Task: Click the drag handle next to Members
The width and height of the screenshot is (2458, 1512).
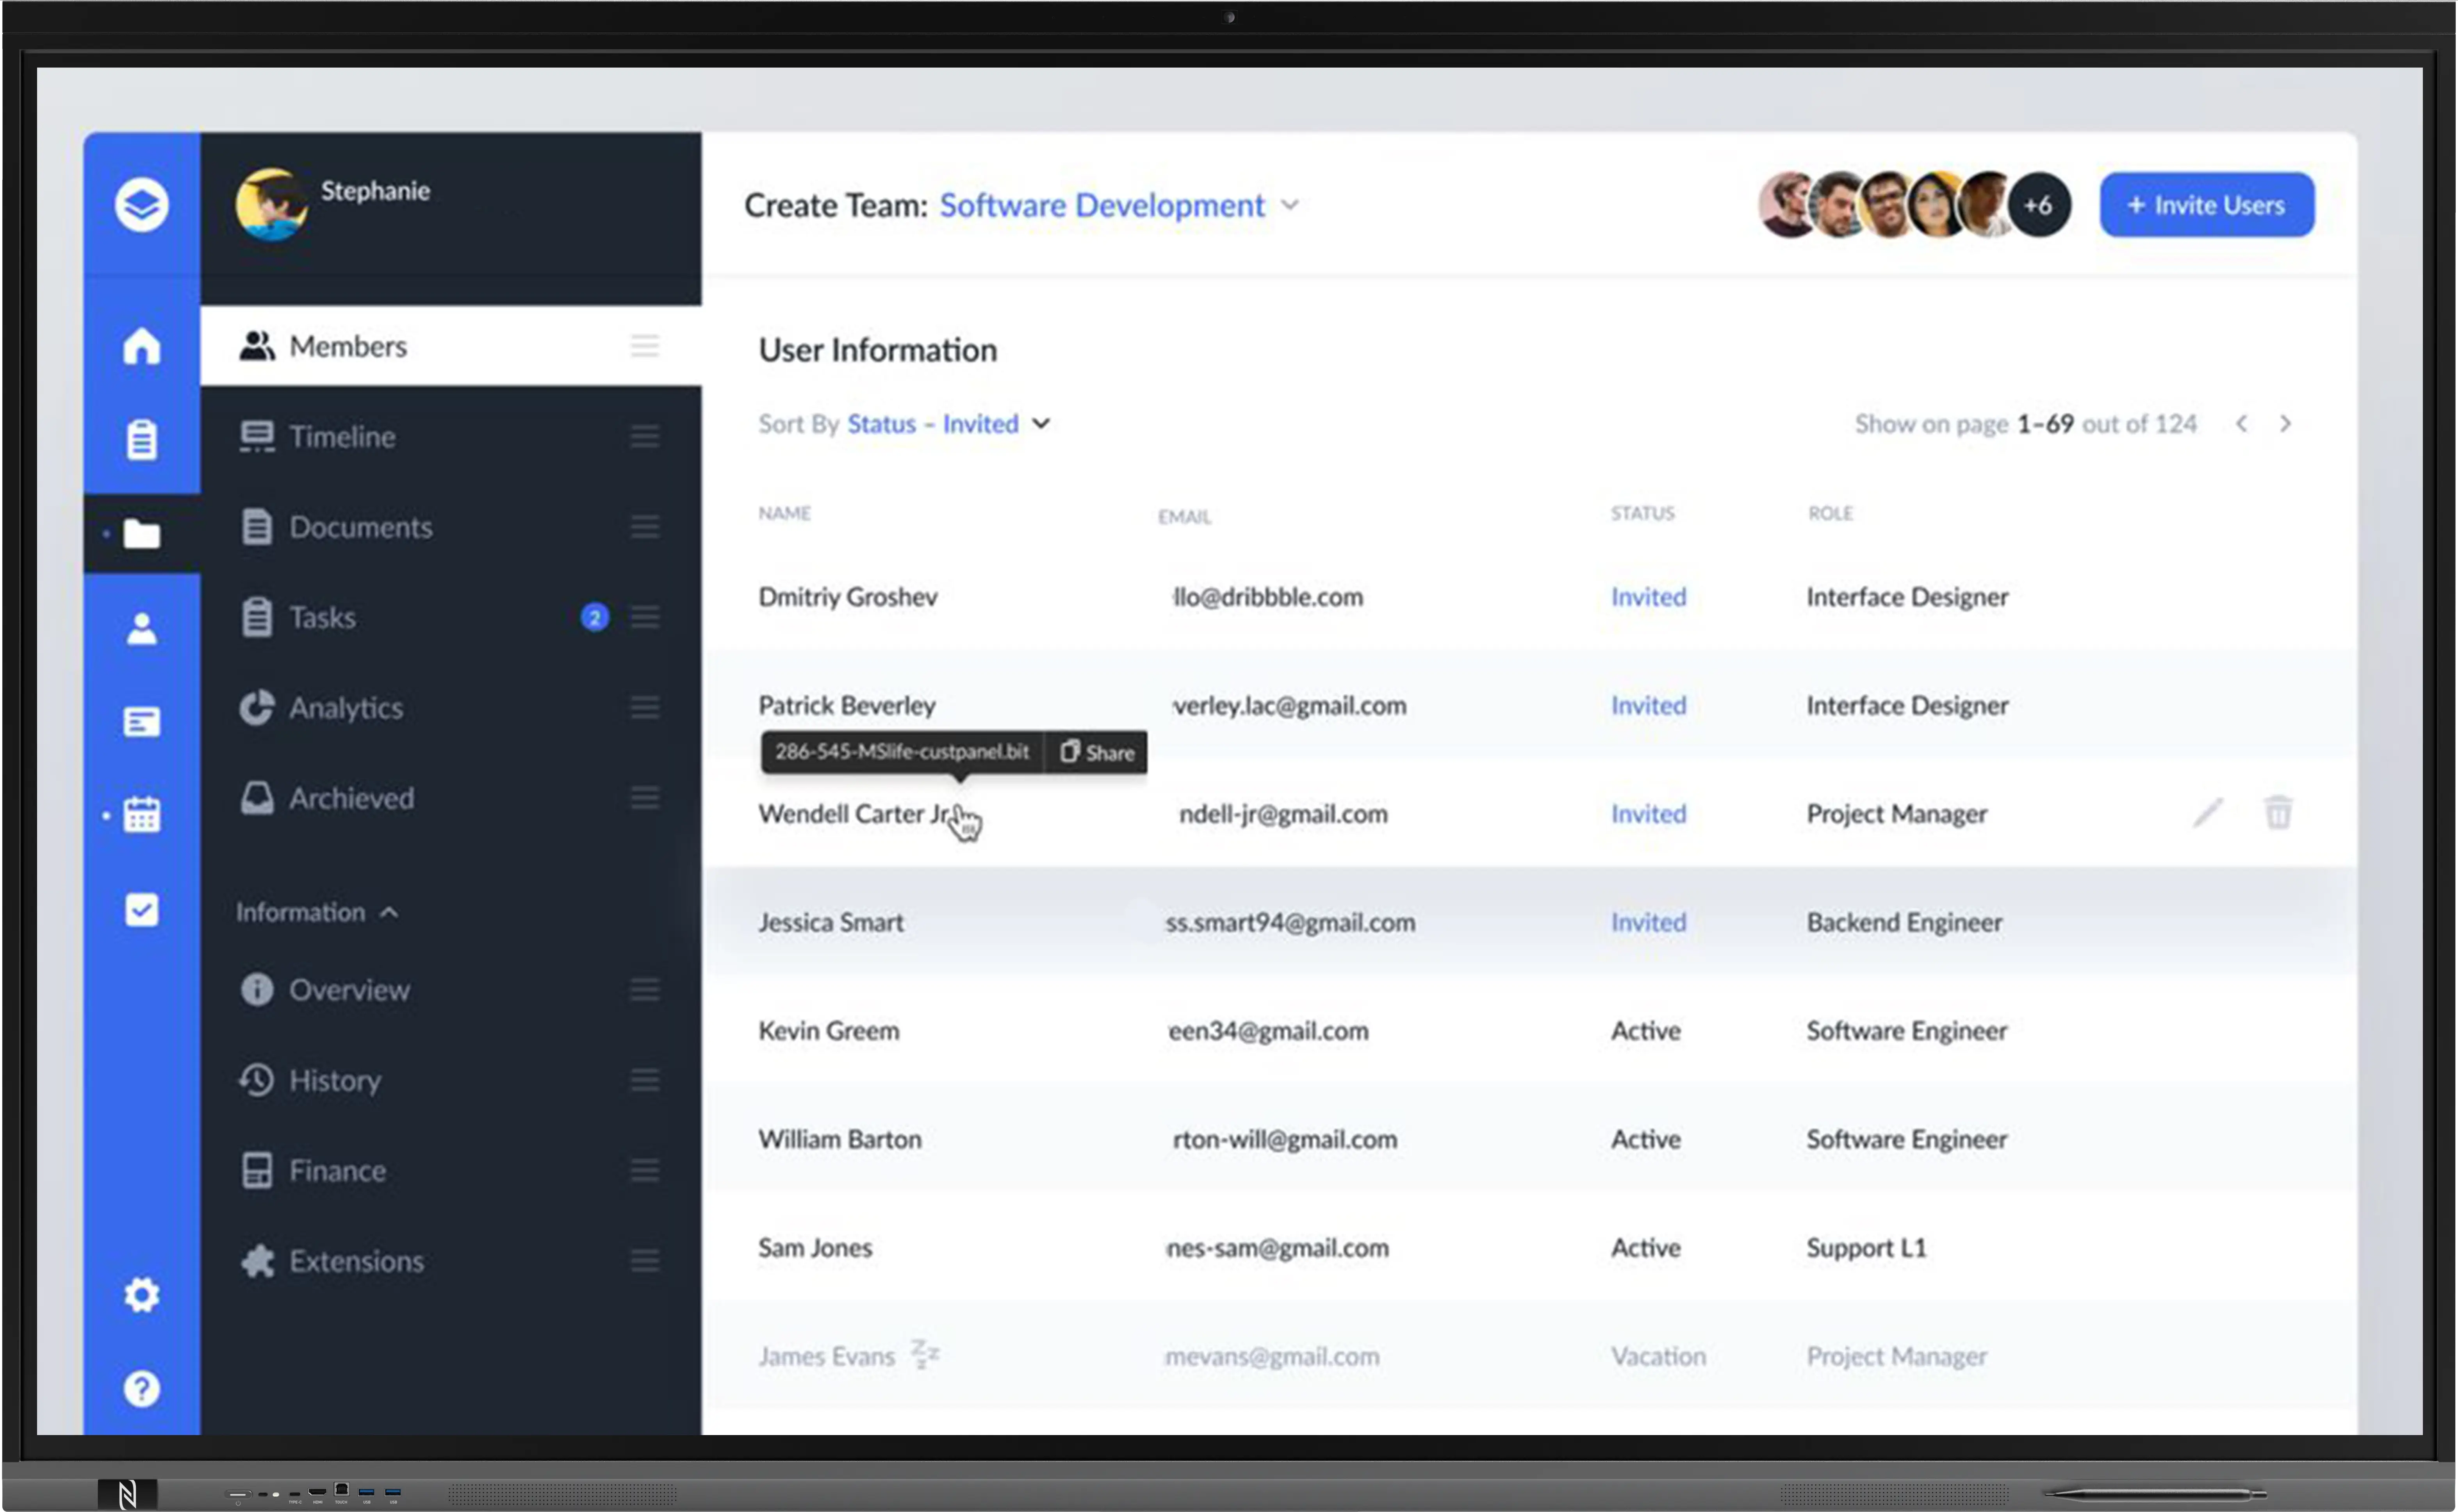Action: (x=644, y=346)
